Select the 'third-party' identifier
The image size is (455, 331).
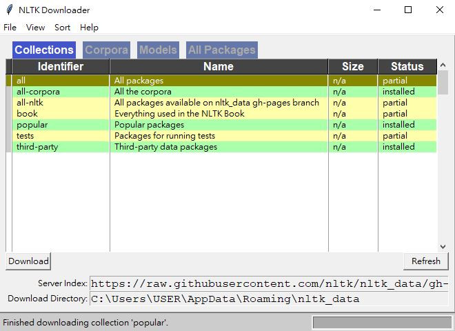click(61, 147)
